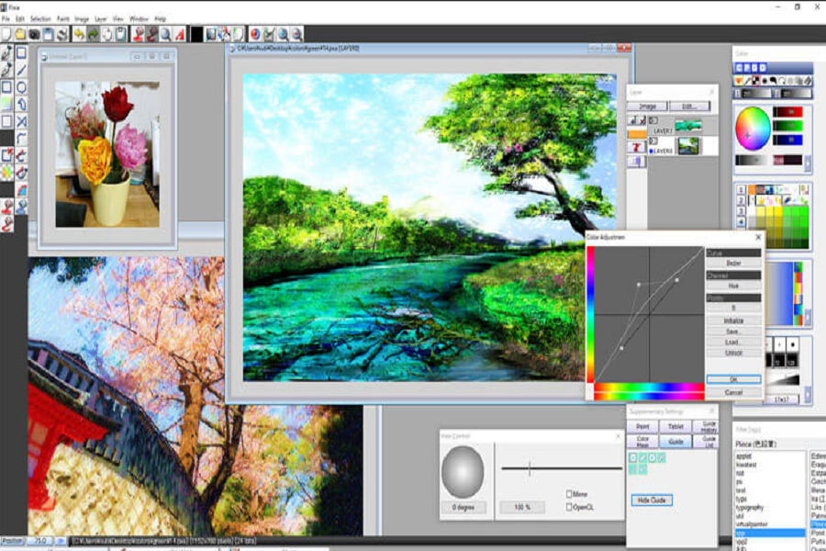Click the green Redo arrow icon
The image size is (826, 551).
93,34
